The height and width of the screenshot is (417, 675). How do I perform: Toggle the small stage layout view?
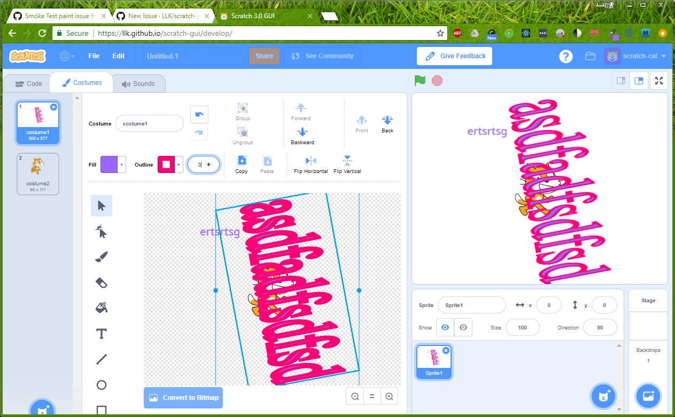point(620,81)
